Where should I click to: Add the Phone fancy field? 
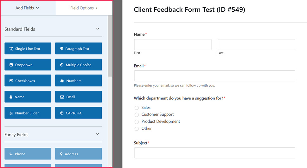[x=28, y=154]
